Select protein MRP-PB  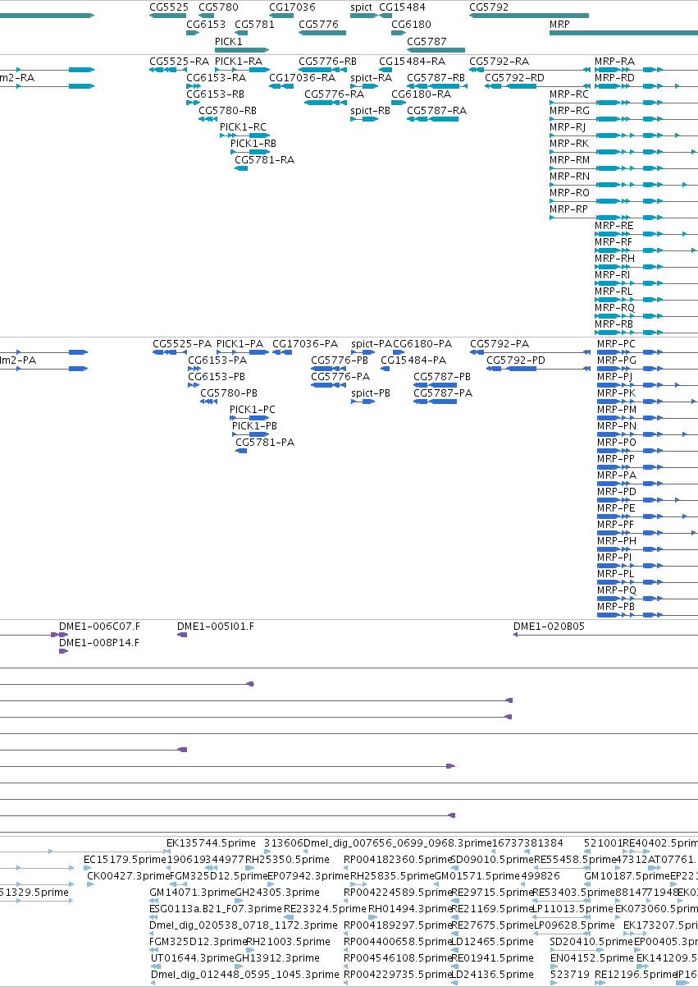pyautogui.click(x=616, y=607)
